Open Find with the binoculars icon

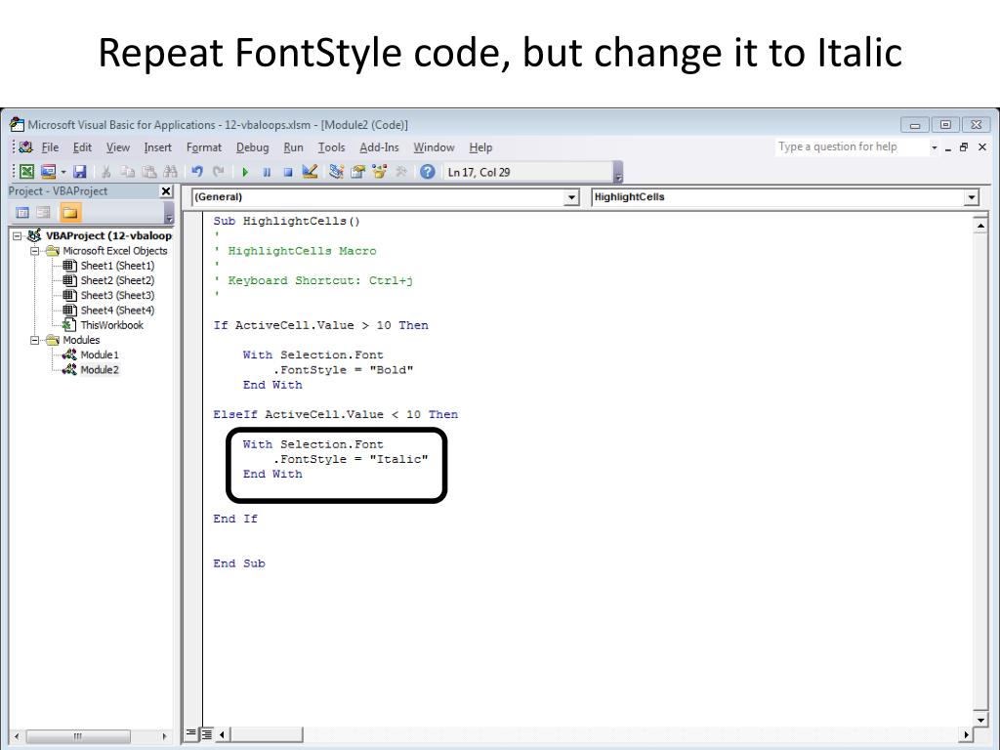click(170, 172)
